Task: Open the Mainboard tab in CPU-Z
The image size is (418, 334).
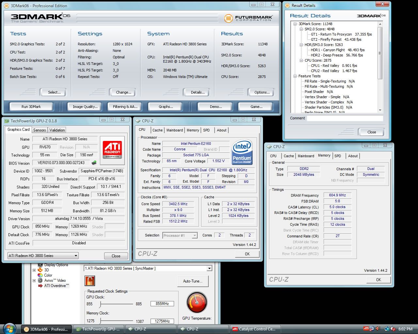Action: pyautogui.click(x=174, y=130)
